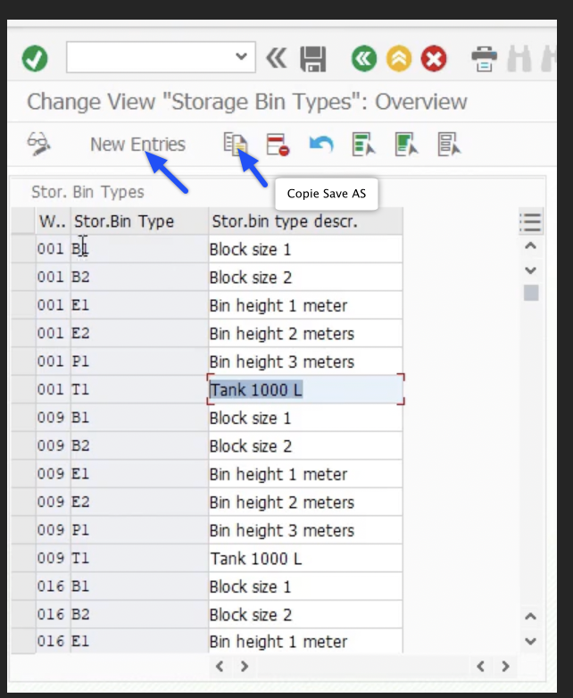573x698 pixels.
Task: Click the Copy As icon
Action: pyautogui.click(x=236, y=145)
